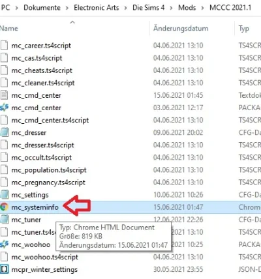
Task: Click the Chrome icon of mc_systeminfo
Action: (x=4, y=207)
